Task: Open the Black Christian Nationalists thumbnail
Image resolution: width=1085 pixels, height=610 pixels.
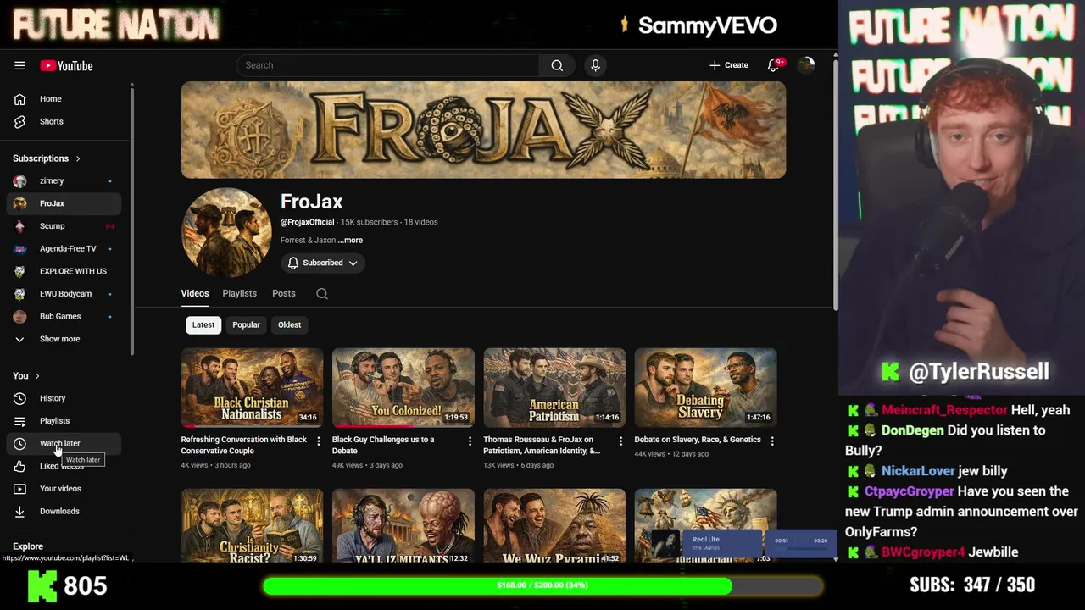Action: (x=252, y=387)
